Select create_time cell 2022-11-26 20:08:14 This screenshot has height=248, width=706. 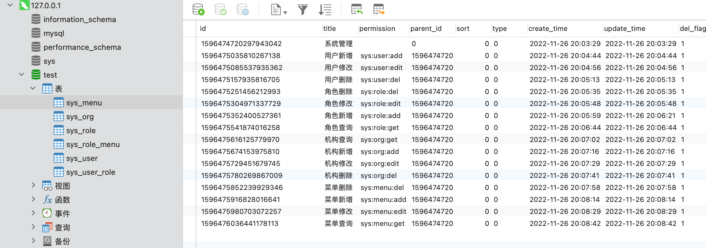pos(565,199)
